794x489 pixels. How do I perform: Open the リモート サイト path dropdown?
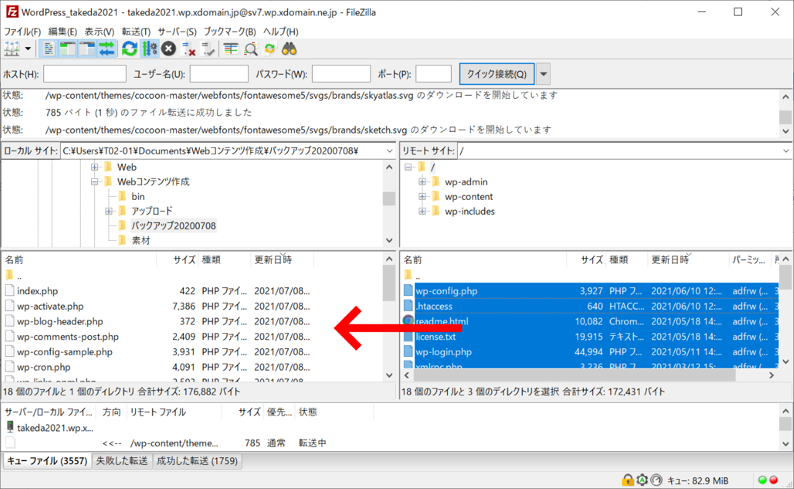786,151
